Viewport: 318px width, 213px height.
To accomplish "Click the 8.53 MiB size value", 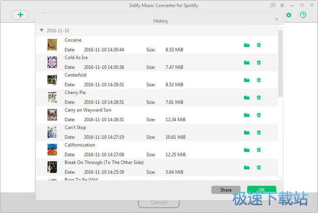I will 174,50.
